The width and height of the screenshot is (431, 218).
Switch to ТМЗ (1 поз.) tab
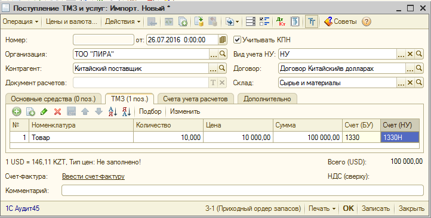(x=130, y=99)
